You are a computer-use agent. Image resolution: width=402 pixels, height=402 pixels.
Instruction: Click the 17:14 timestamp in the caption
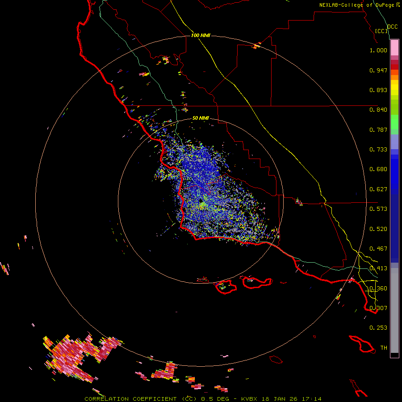pyautogui.click(x=312, y=399)
